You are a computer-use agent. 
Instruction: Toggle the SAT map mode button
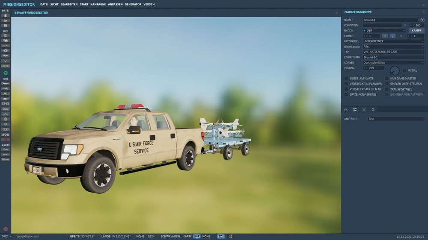coord(196,237)
